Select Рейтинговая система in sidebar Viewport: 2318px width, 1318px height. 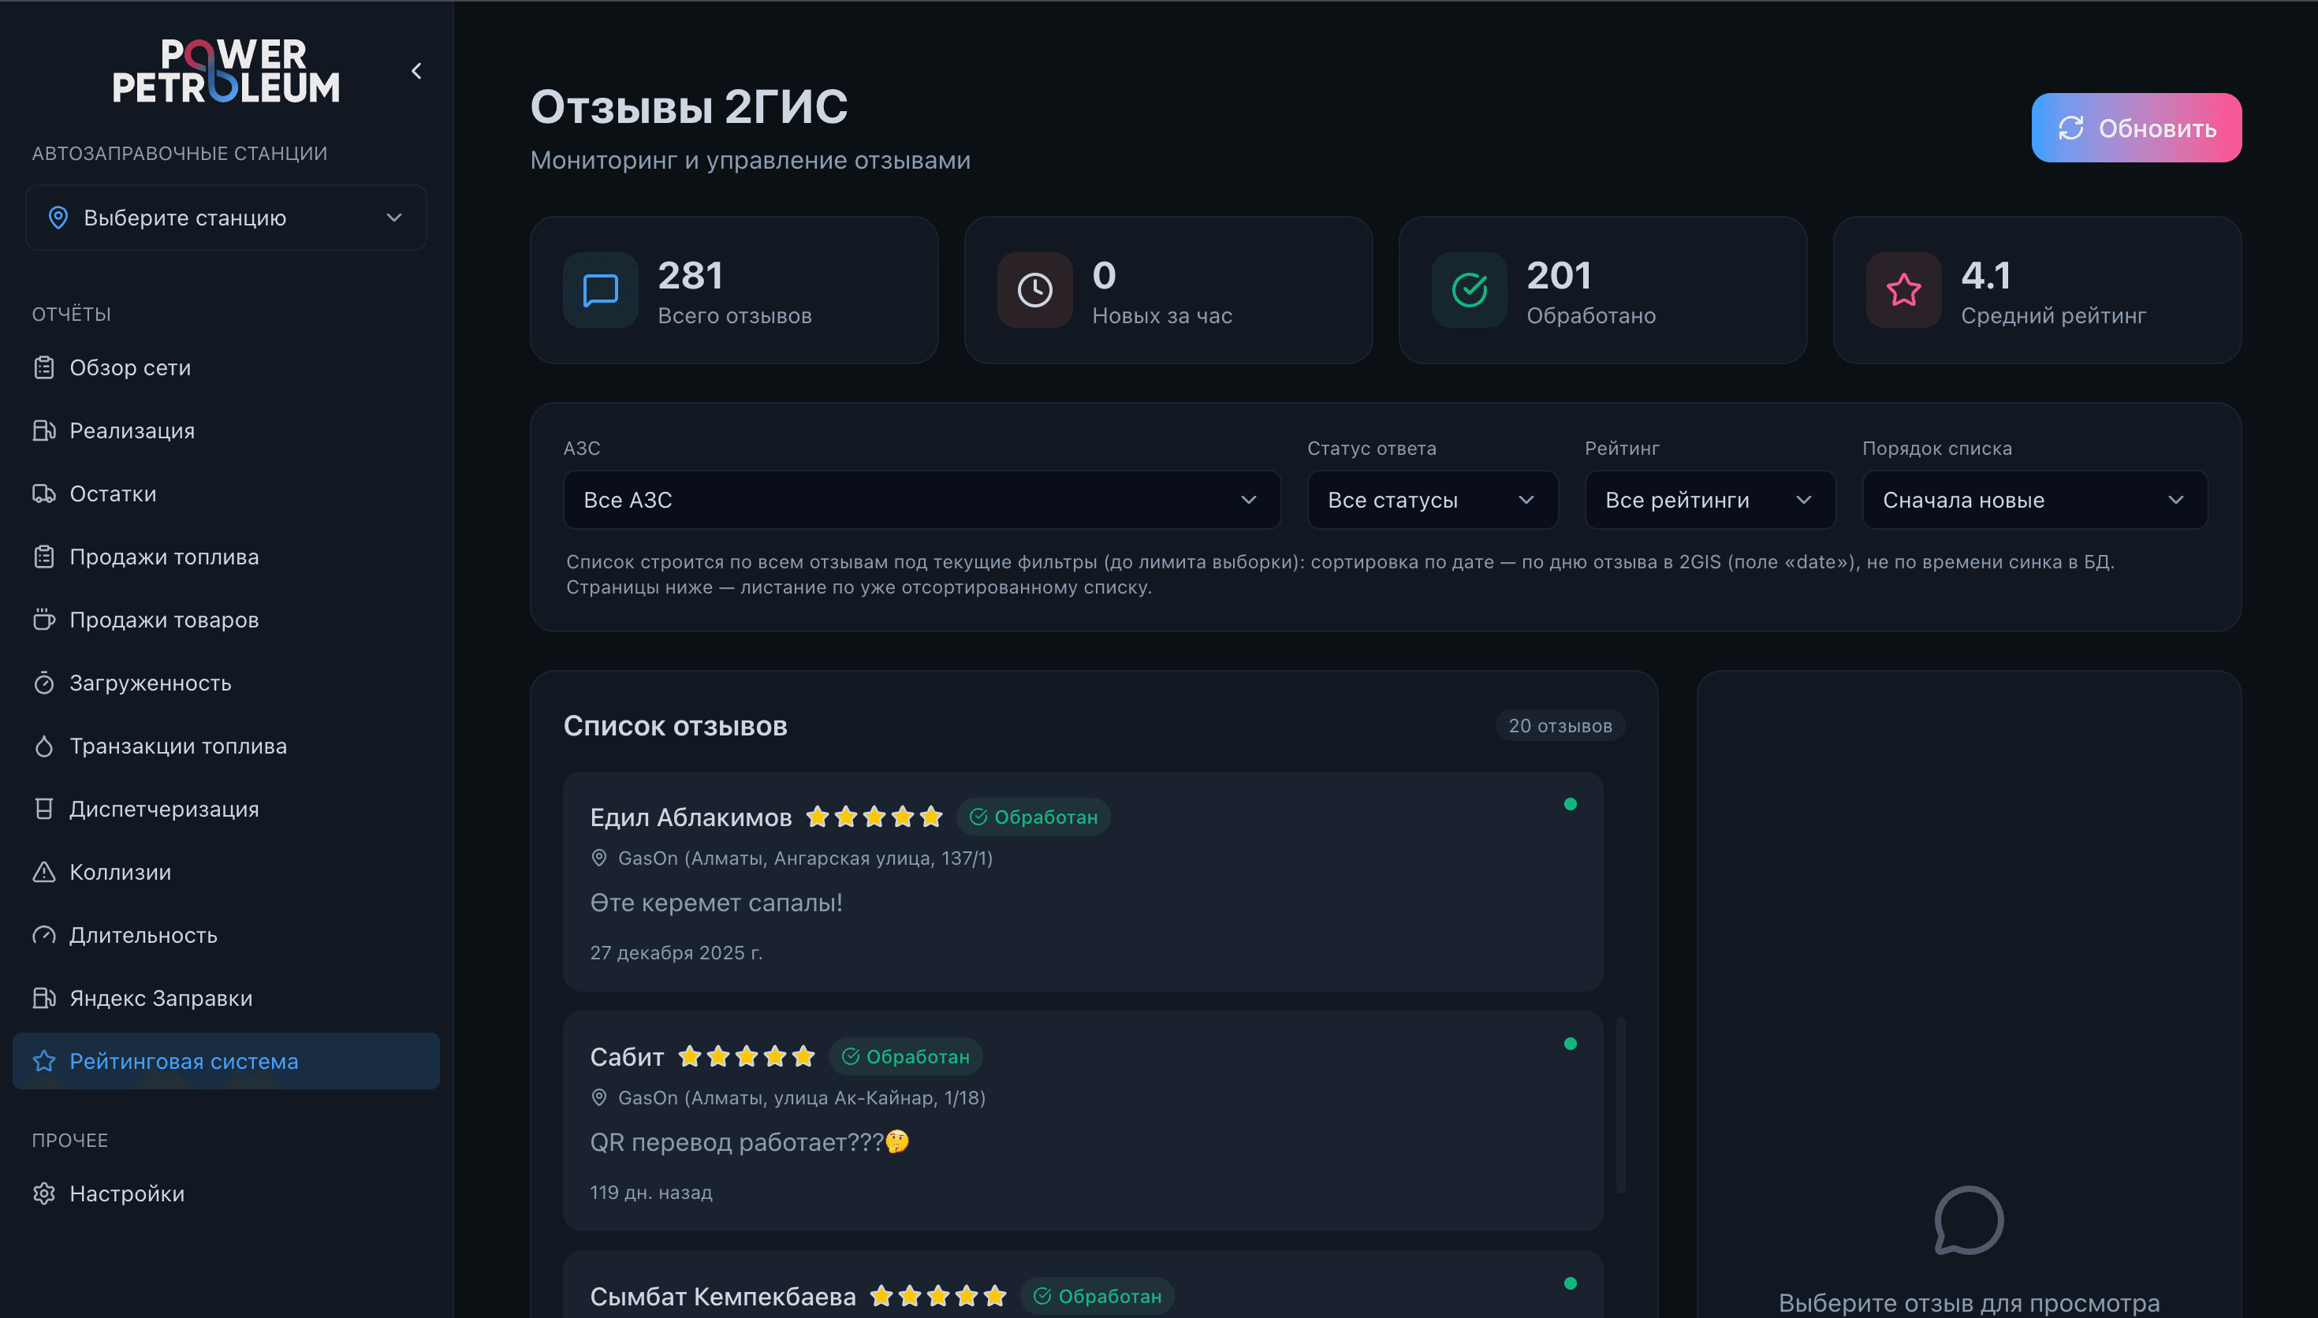(184, 1061)
